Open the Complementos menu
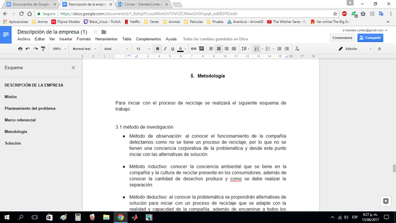This screenshot has height=223, width=396. coord(148,39)
